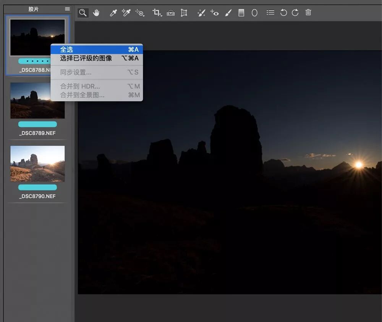
Task: Click the main preview image of the sunset
Action: 230,172
